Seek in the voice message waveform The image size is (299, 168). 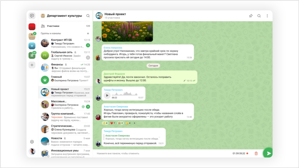click(125, 94)
